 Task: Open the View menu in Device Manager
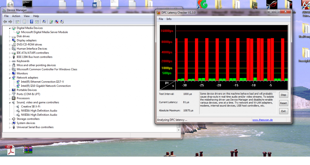27,16
